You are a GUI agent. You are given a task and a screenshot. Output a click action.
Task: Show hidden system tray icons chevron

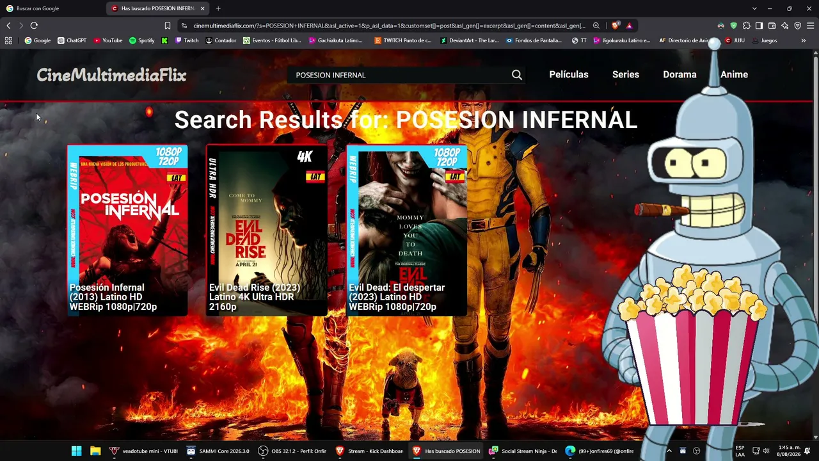pos(669,451)
